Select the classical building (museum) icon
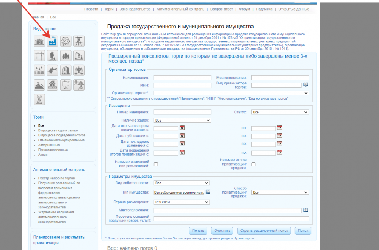Image resolution: width=379 pixels, height=250 pixels. [39, 41]
